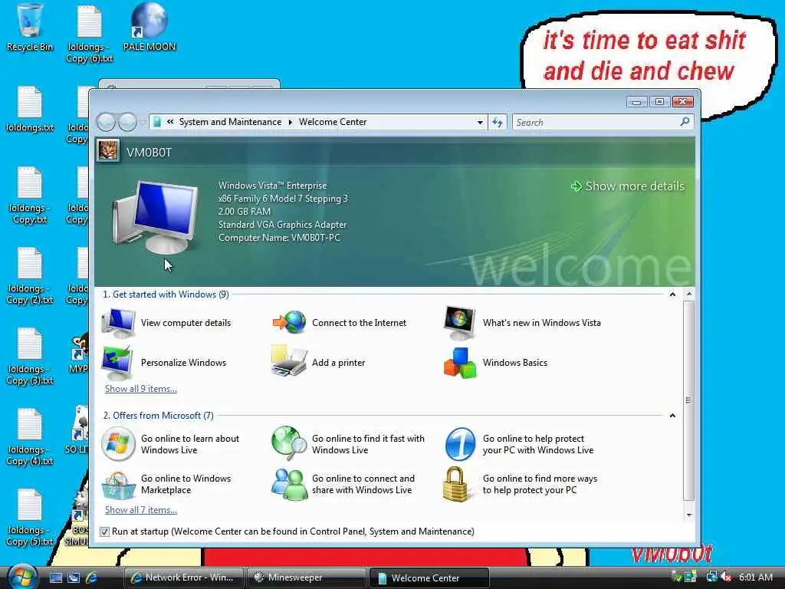Click the large computer monitor image
Viewport: 785px width, 589px height.
click(x=156, y=217)
